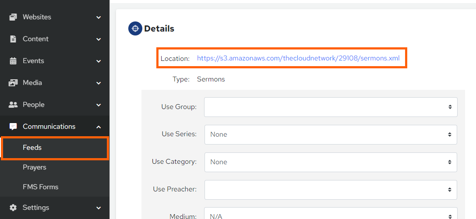Click the Communications chat bubble icon
476x219 pixels.
tap(13, 127)
